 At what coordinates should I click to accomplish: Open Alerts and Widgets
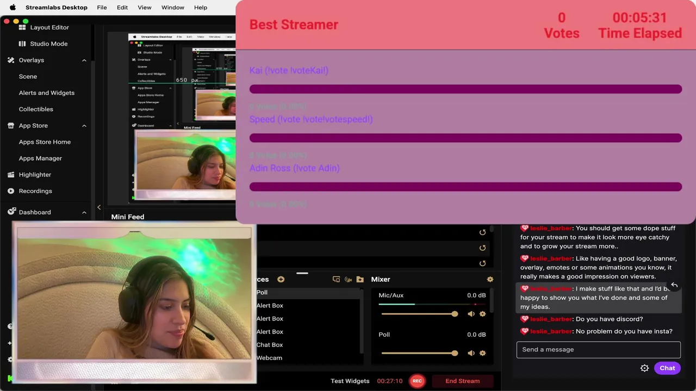47,93
